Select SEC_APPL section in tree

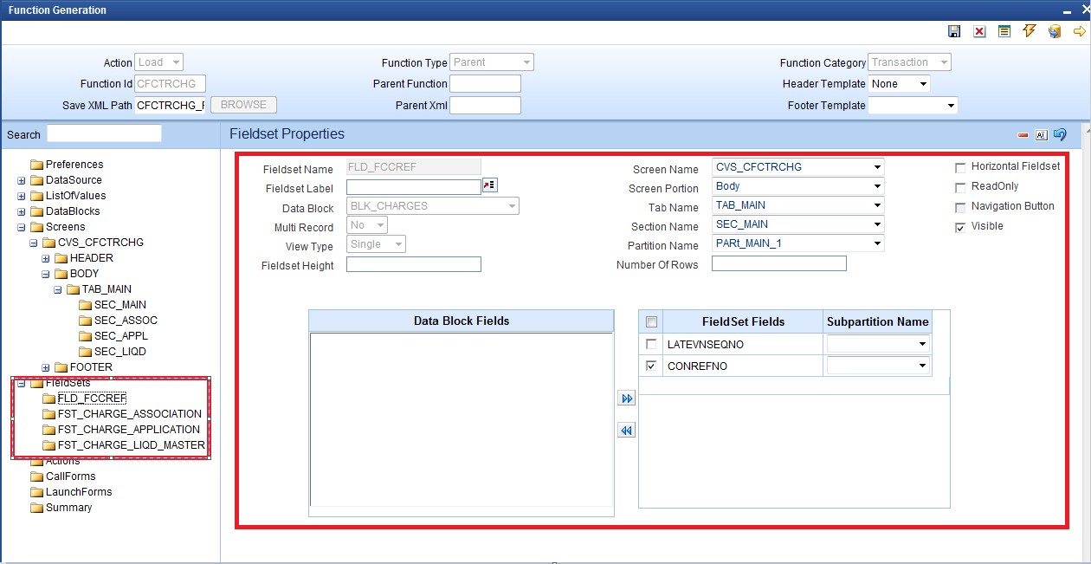[121, 336]
